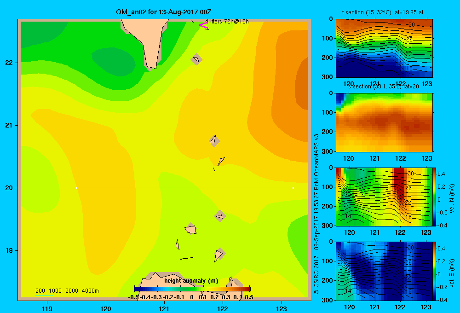
Task: Open the northward velocity section panel
Action: point(384,197)
